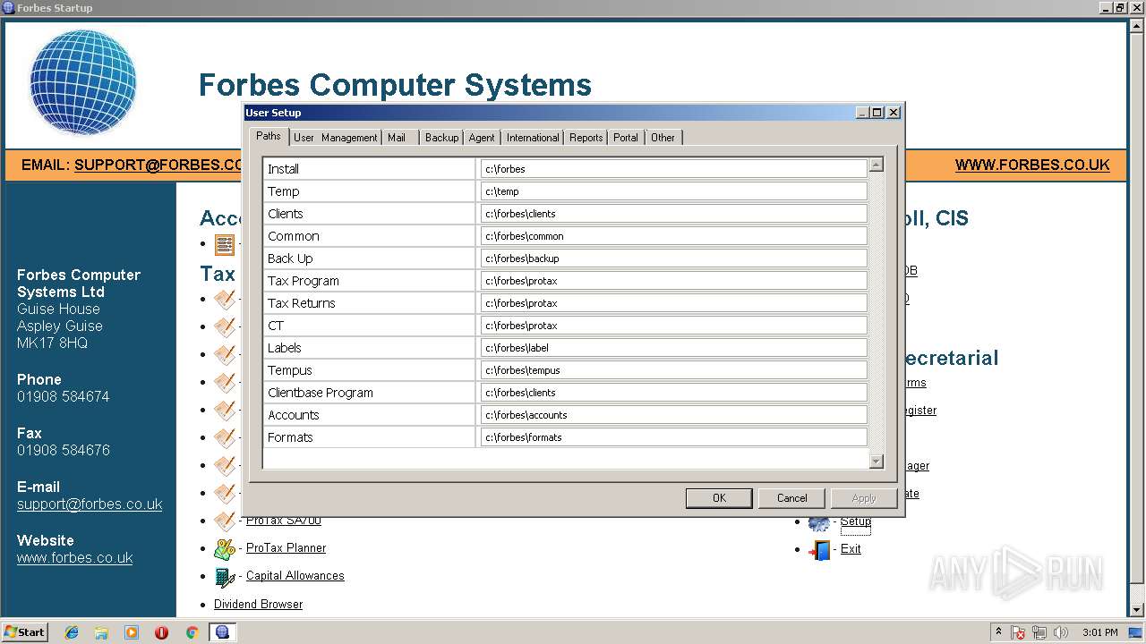Viewport: 1146px width, 644px height.
Task: Edit the Temp path field c:\temp
Action: [x=673, y=191]
